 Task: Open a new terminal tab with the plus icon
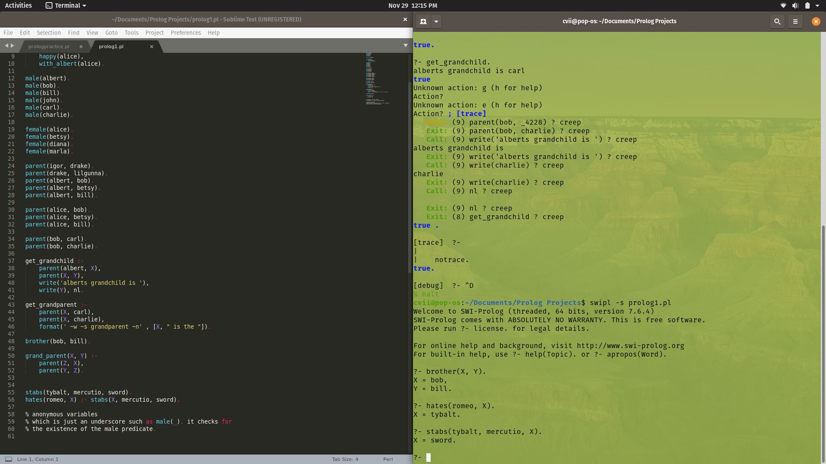(x=423, y=21)
